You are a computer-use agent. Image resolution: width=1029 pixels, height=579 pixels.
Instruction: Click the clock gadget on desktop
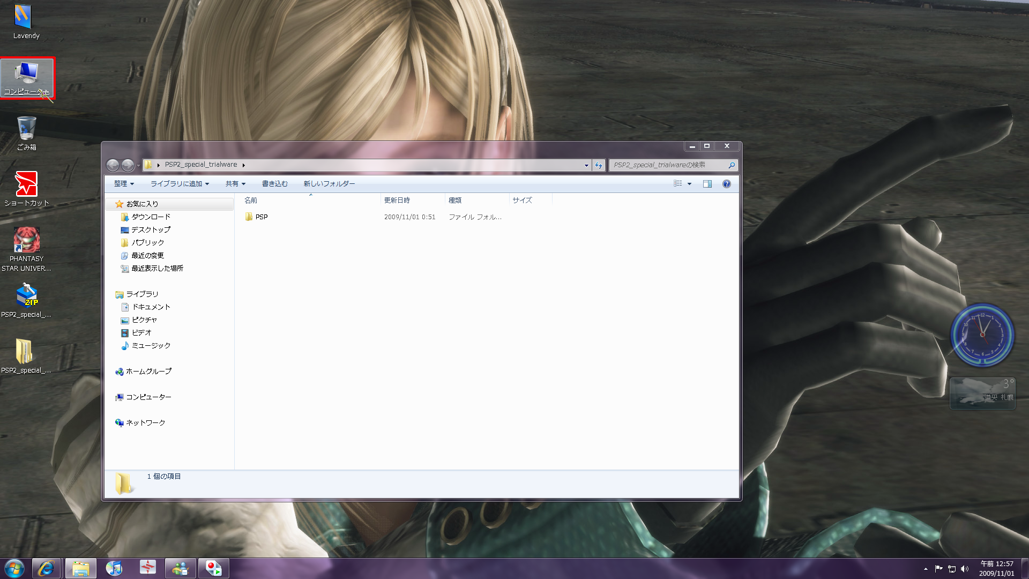[x=982, y=335]
